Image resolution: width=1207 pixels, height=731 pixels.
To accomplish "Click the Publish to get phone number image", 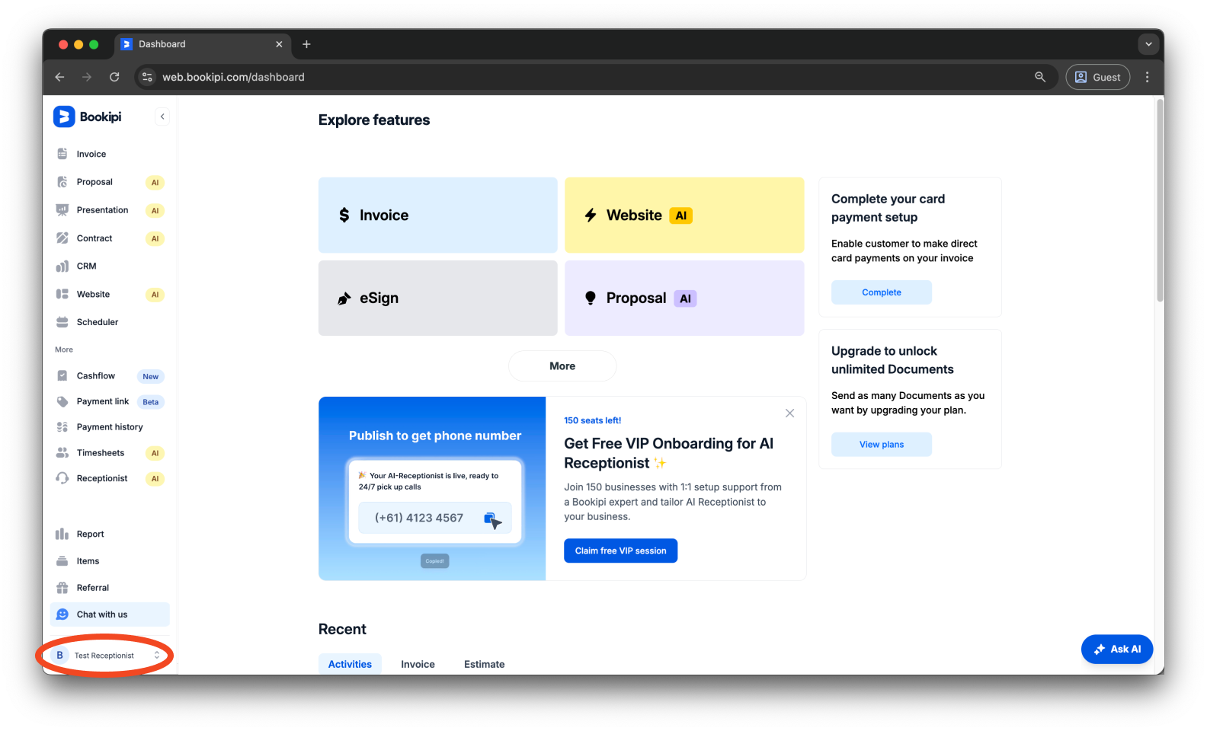I will 432,489.
